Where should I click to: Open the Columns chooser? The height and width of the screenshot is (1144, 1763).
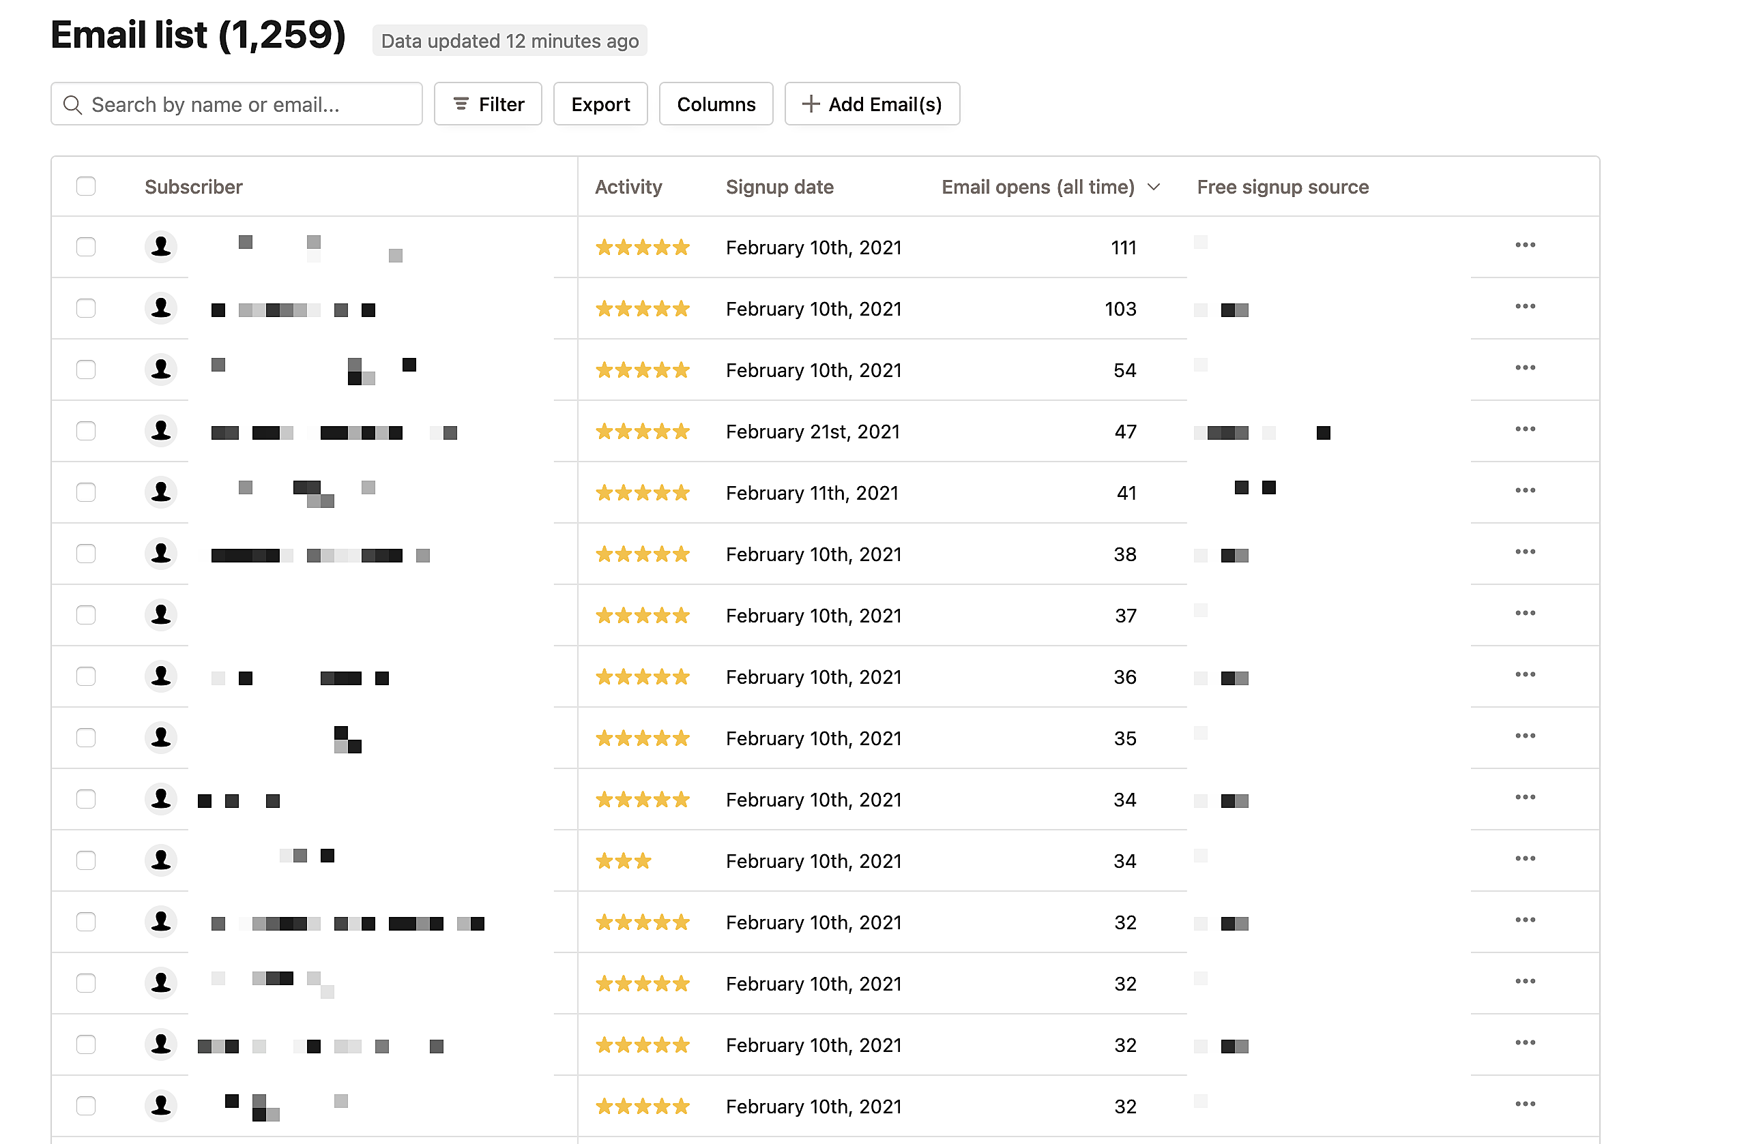tap(716, 104)
